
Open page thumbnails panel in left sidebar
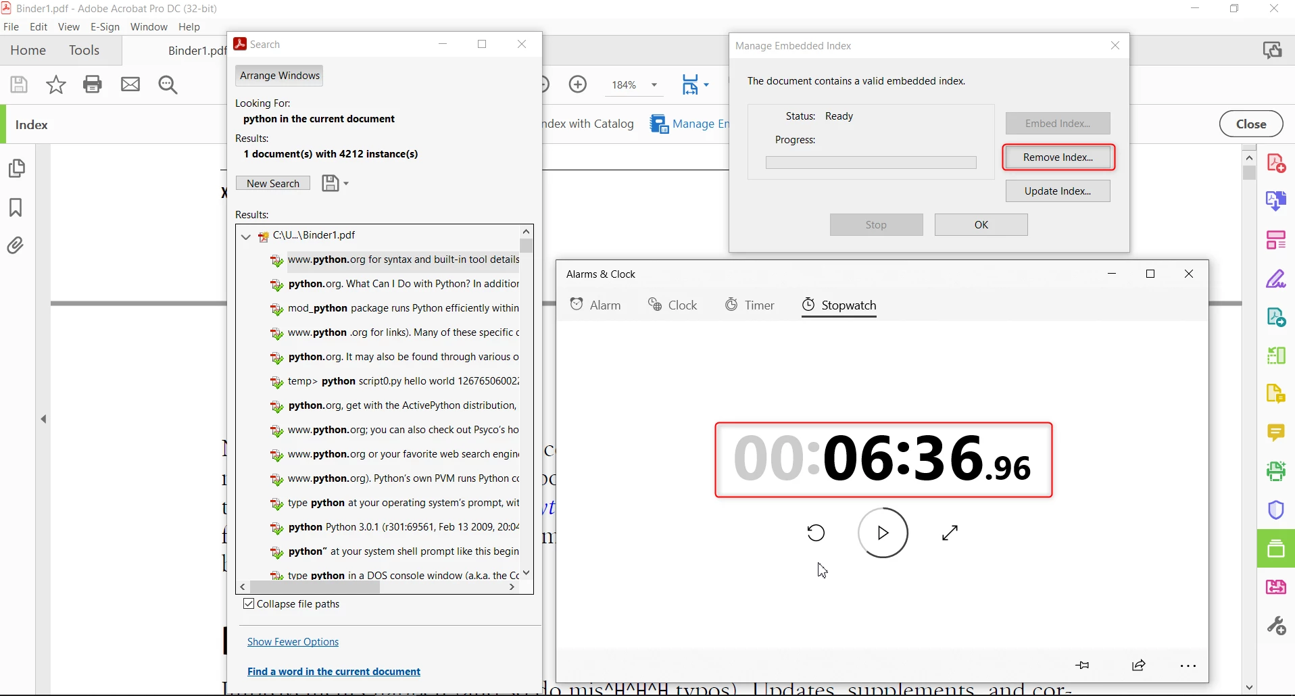[x=17, y=168]
